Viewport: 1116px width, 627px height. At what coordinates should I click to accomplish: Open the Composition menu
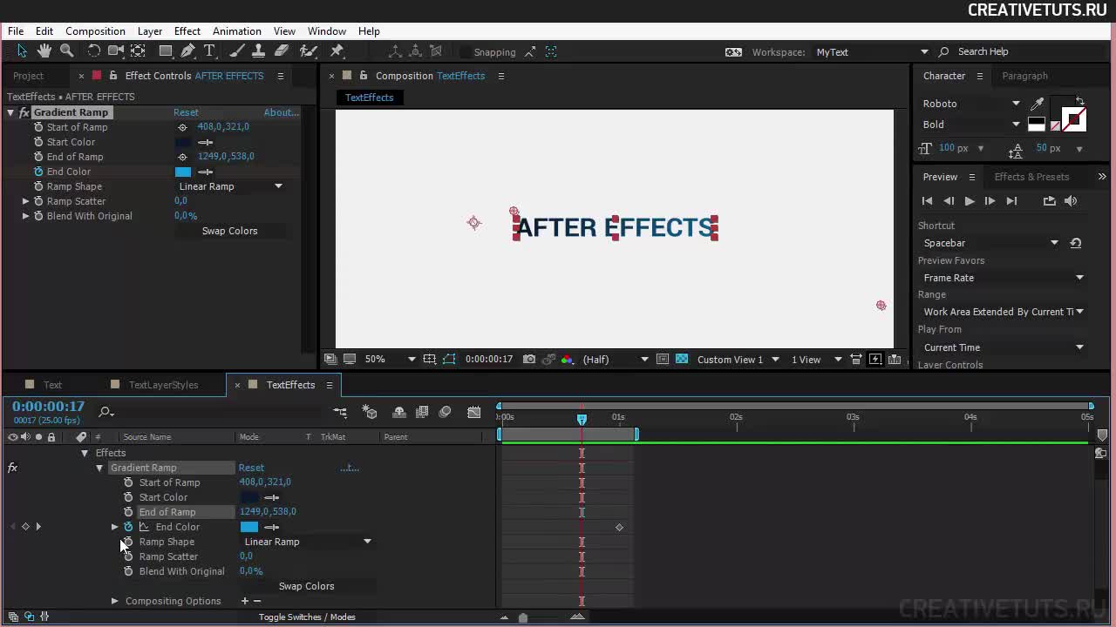coord(95,31)
